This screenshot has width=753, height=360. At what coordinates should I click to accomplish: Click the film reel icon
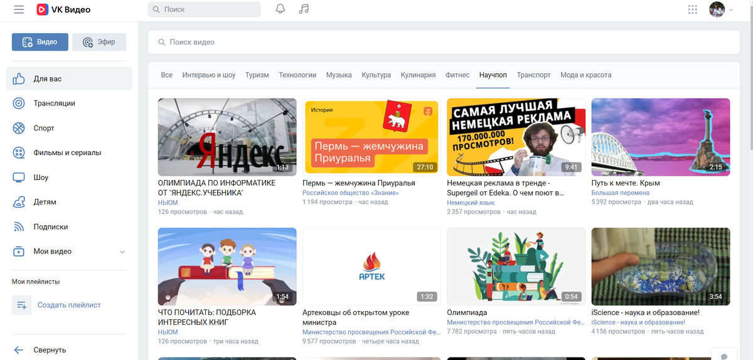(x=19, y=152)
